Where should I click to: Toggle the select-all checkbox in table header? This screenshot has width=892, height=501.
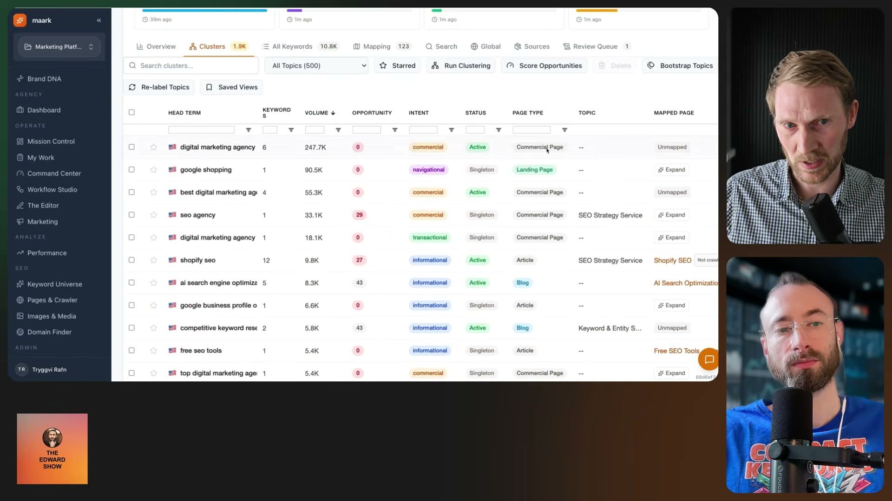tap(131, 112)
